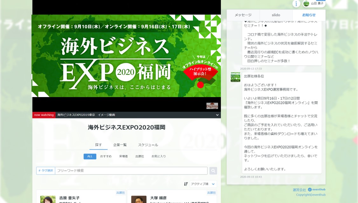The height and width of the screenshot is (203, 358).
Task: Open 大塚 順彦 profile card
Action: point(172,196)
